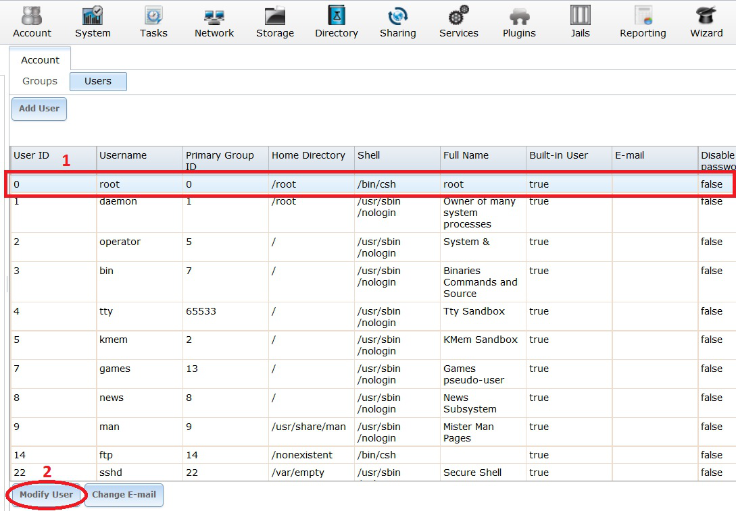Viewport: 736px width, 511px height.
Task: Open the Account section icon
Action: [32, 16]
